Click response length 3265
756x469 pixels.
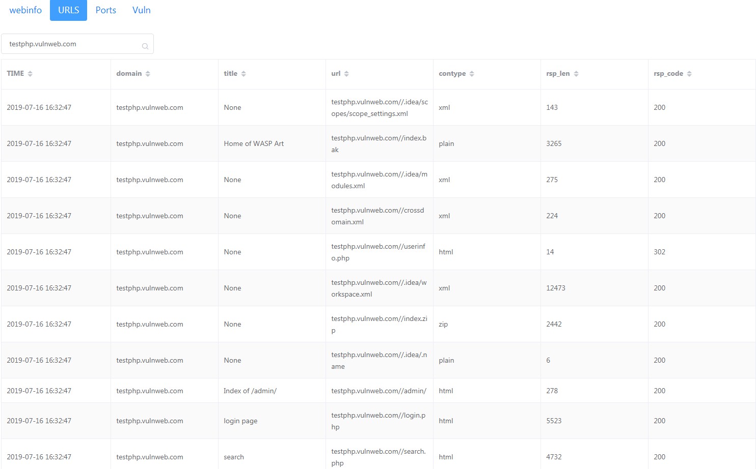[x=554, y=143]
